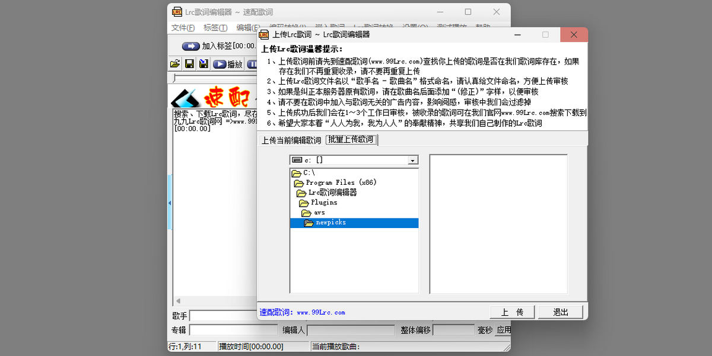This screenshot has width=712, height=356.
Task: Click the 退出 exit button
Action: point(561,312)
